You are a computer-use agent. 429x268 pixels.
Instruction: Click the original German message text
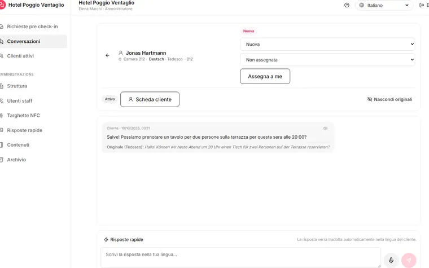click(237, 147)
